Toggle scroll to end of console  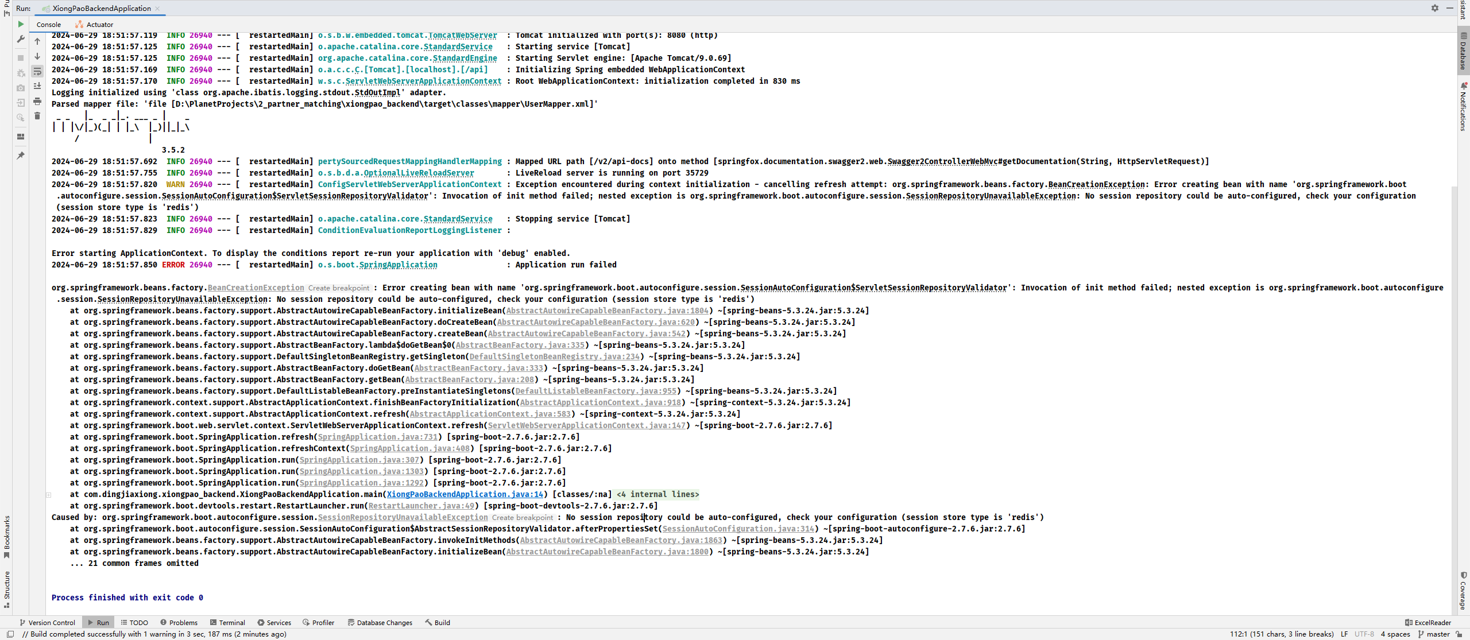37,86
